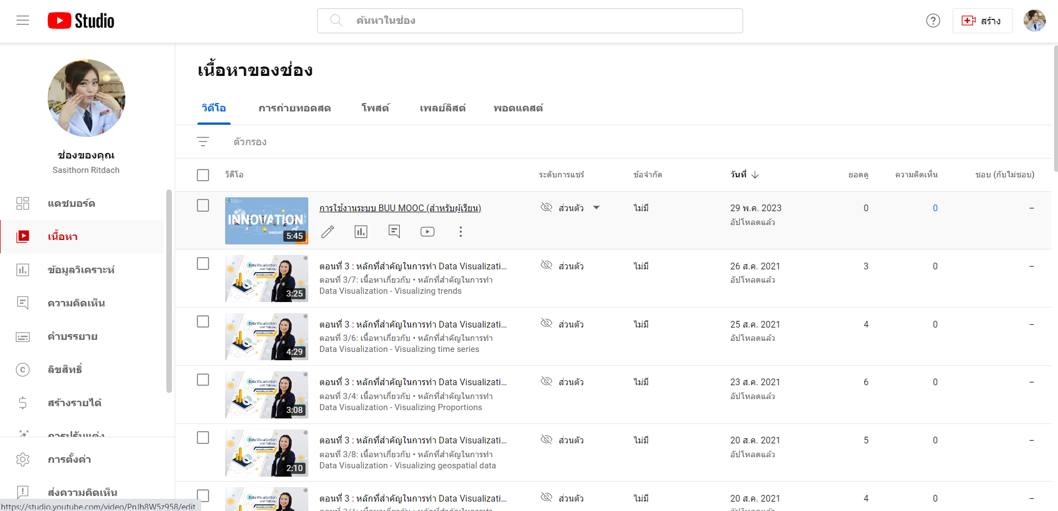Click the filter icon beside ตัวกรอง

pyautogui.click(x=203, y=142)
